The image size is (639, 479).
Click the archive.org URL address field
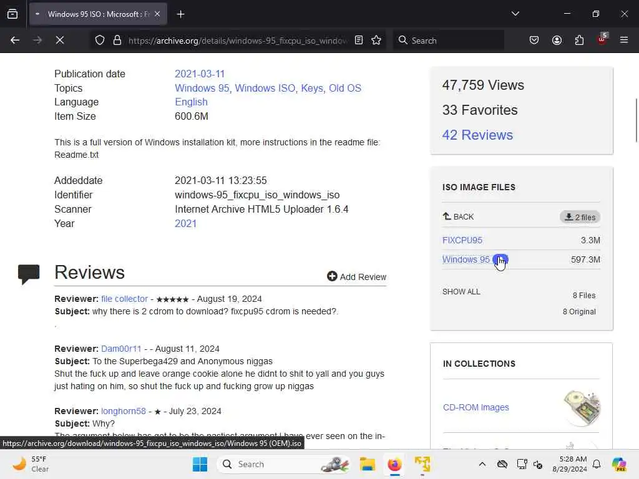coord(238,41)
